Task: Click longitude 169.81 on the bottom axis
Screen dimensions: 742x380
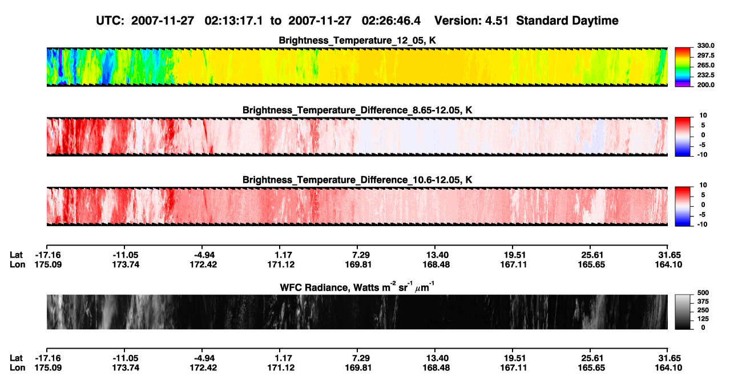Action: pos(358,368)
